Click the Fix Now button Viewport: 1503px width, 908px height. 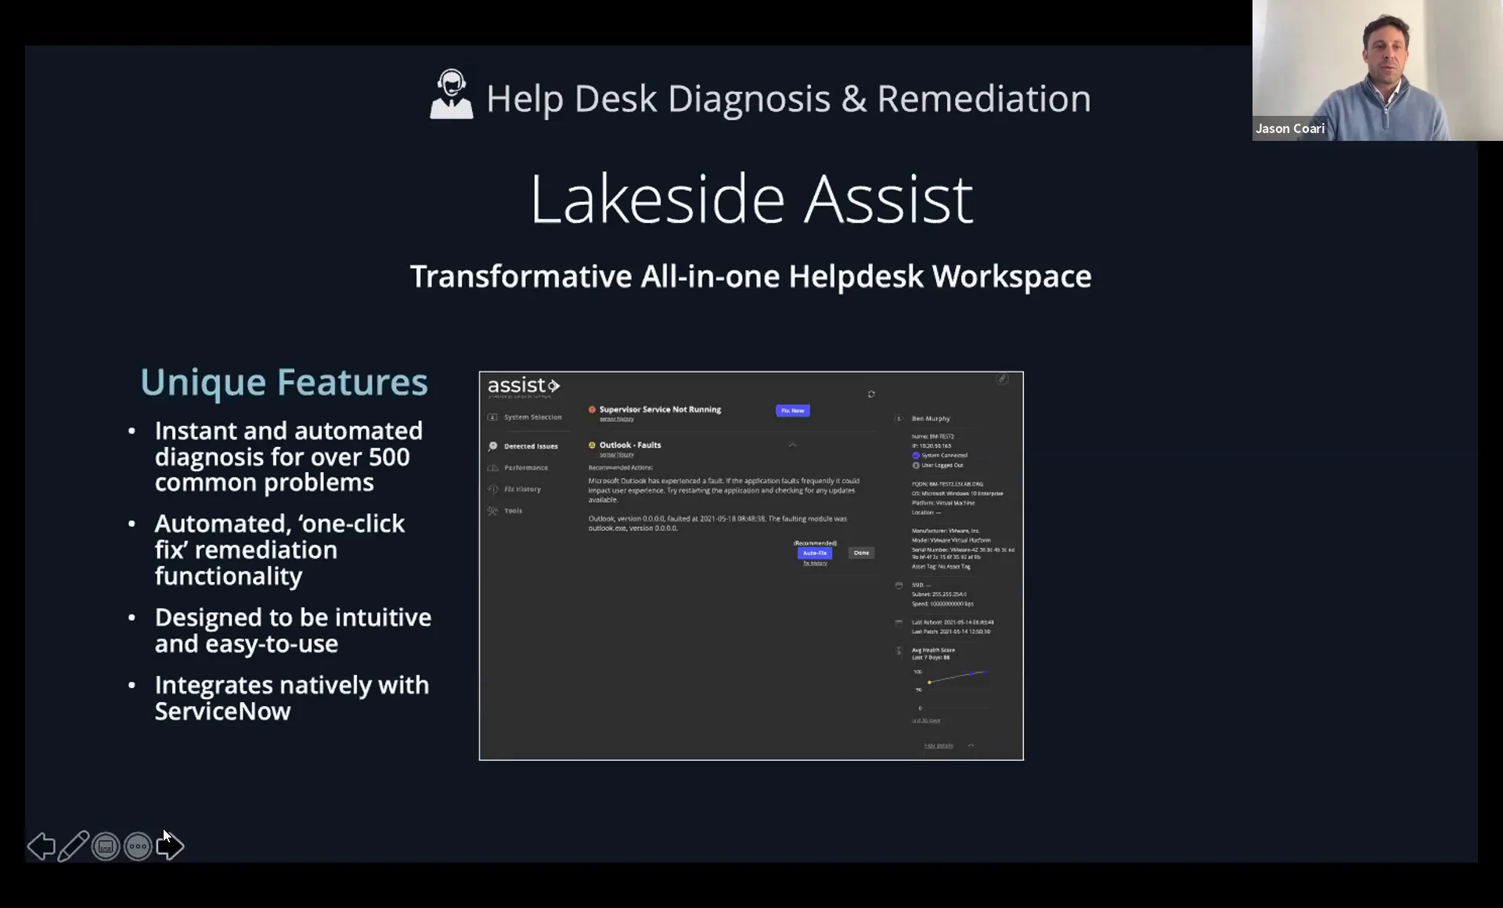click(x=792, y=410)
